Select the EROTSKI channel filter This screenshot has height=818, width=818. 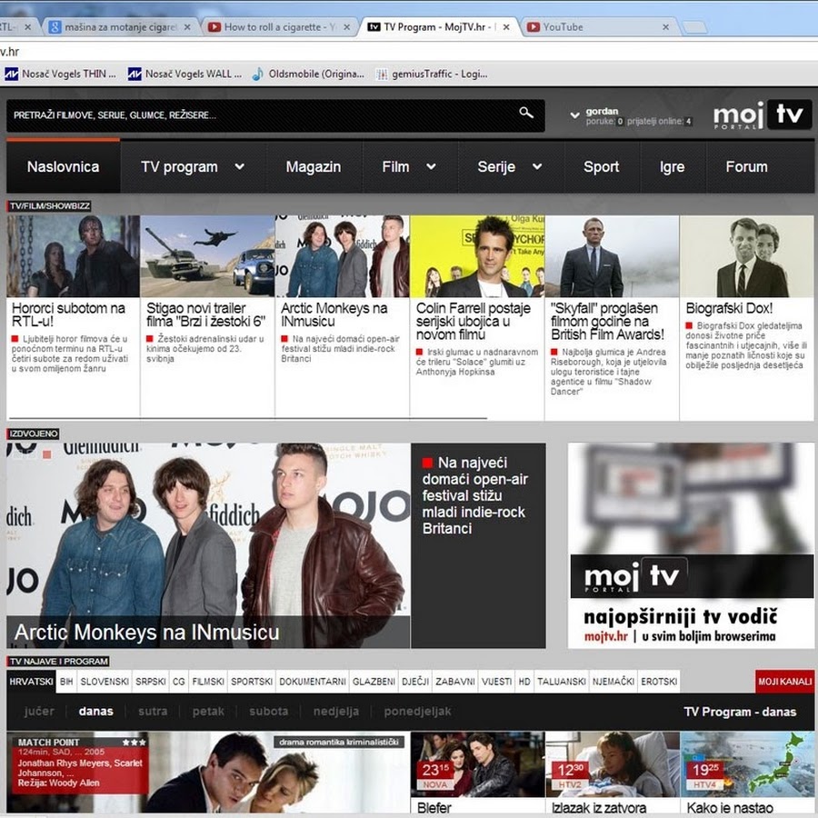tap(659, 682)
